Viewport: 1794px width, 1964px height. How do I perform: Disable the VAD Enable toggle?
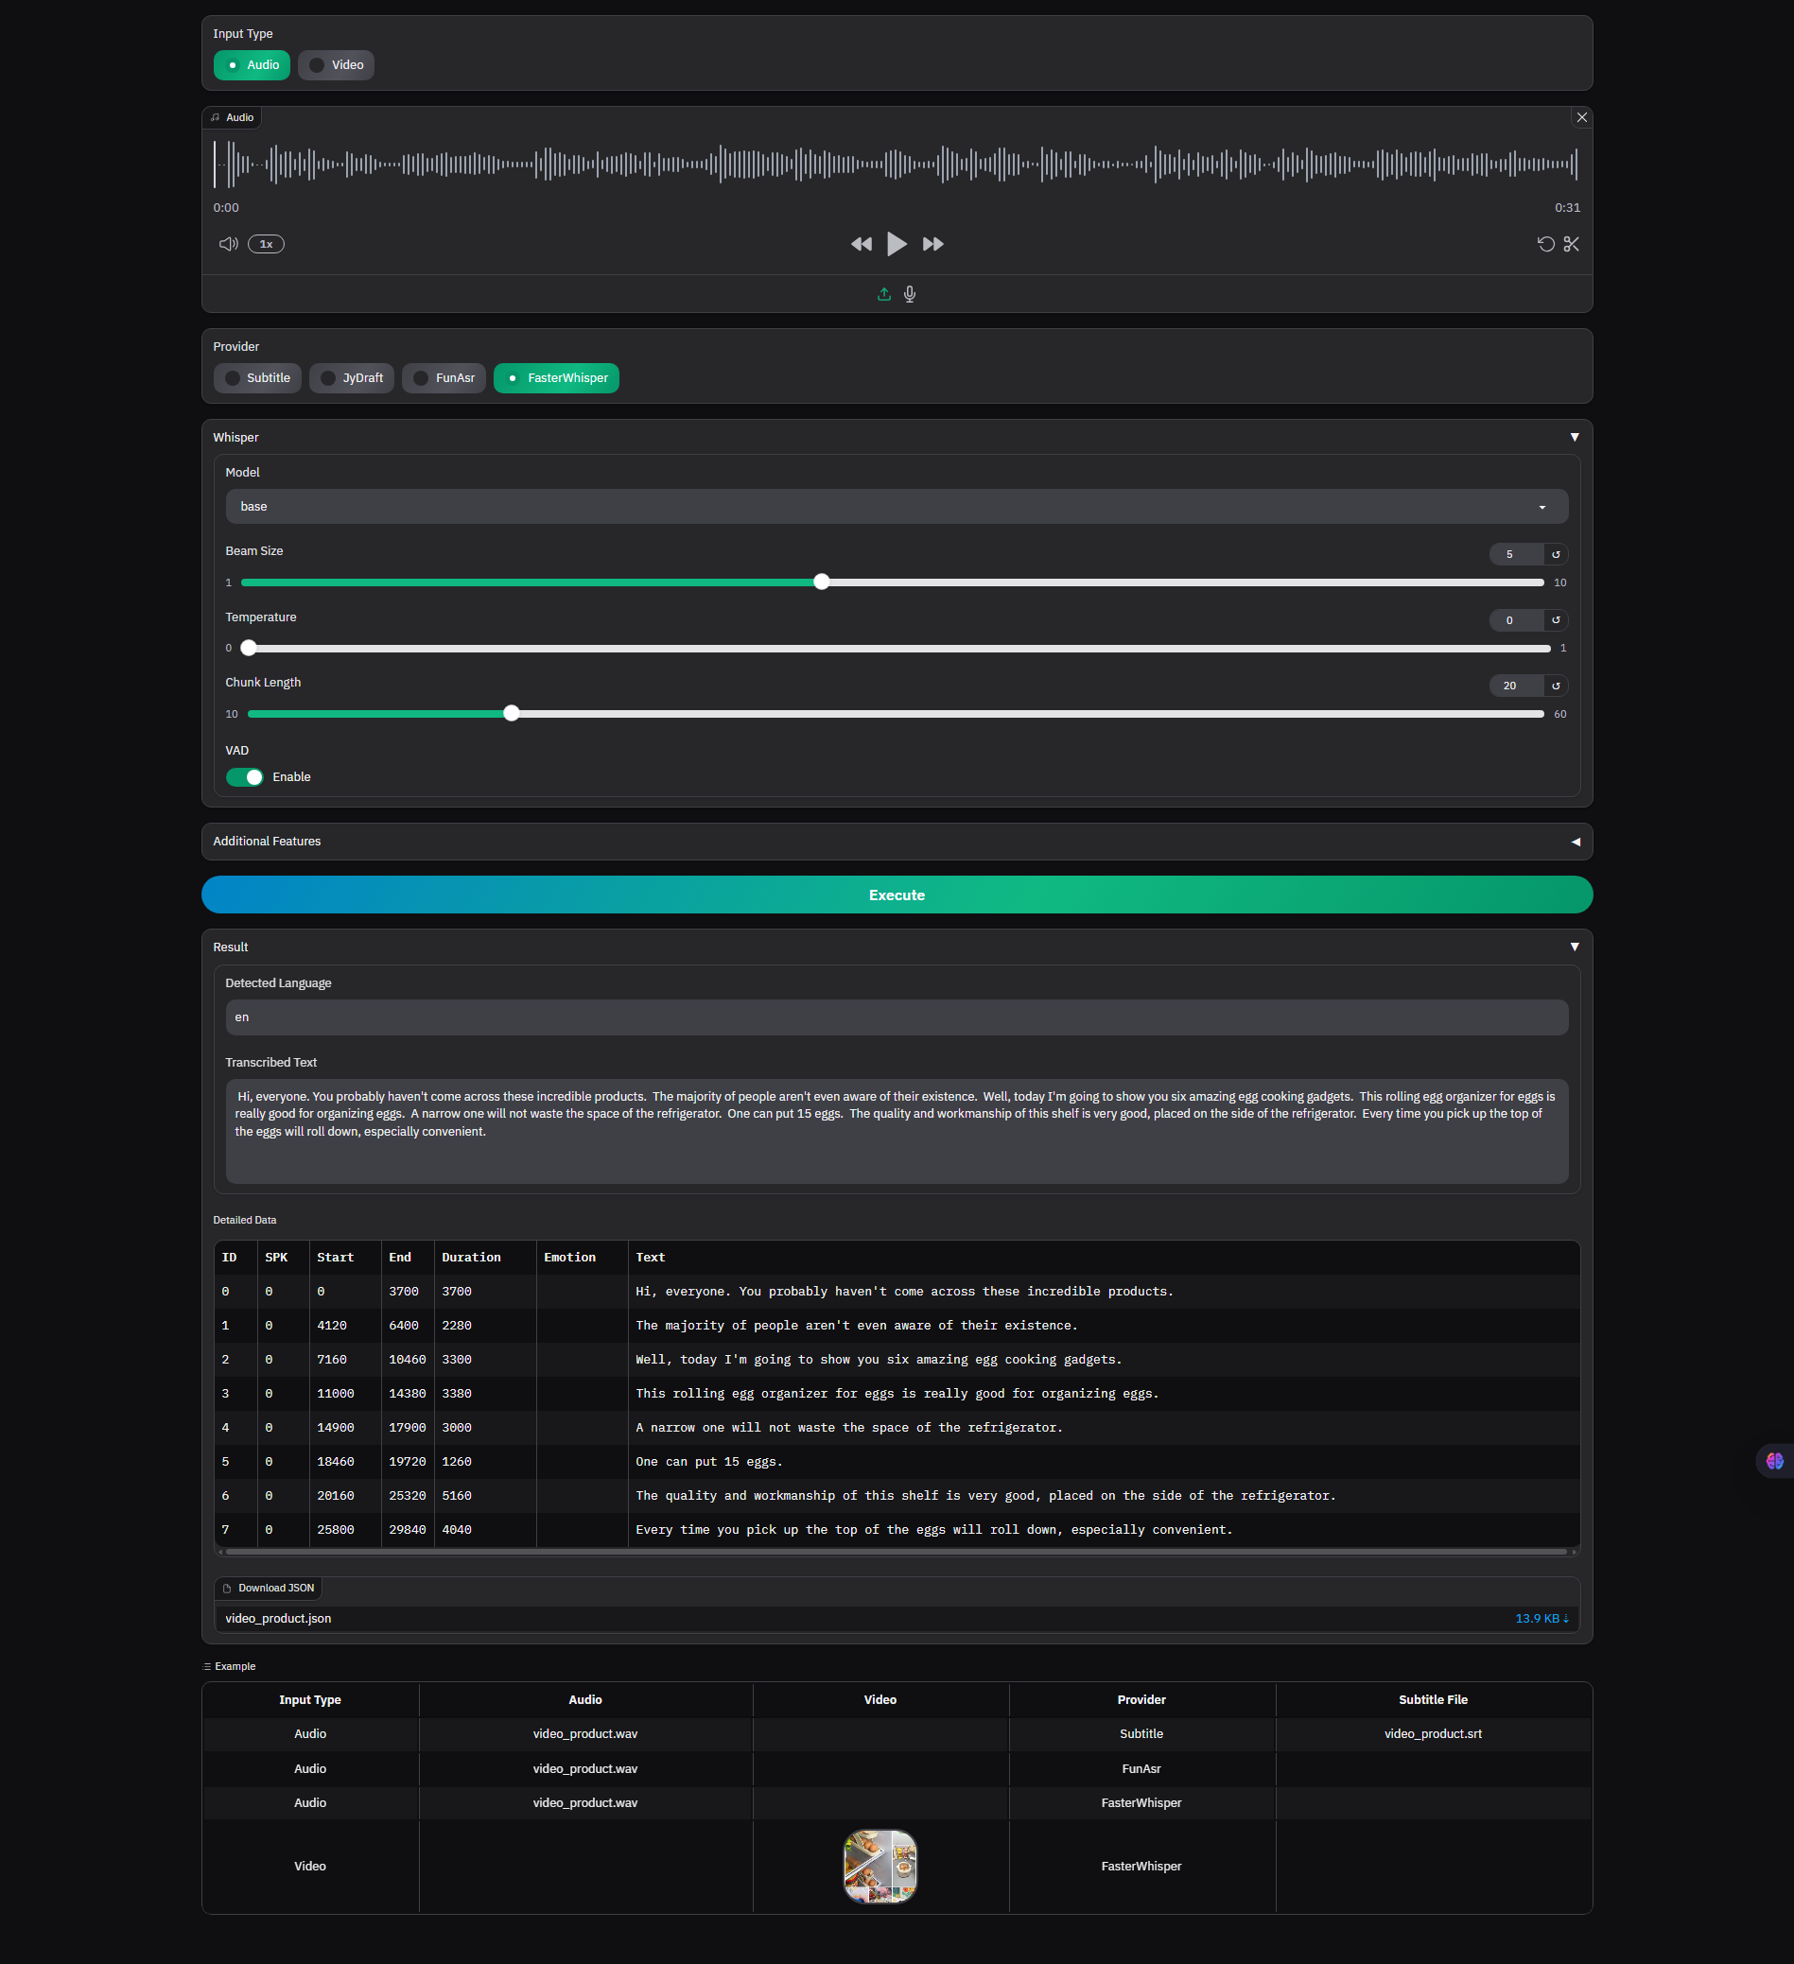point(245,776)
